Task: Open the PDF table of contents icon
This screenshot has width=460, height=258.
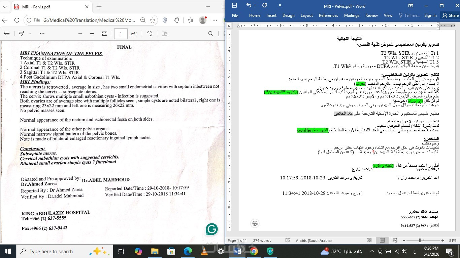Action: point(7,34)
